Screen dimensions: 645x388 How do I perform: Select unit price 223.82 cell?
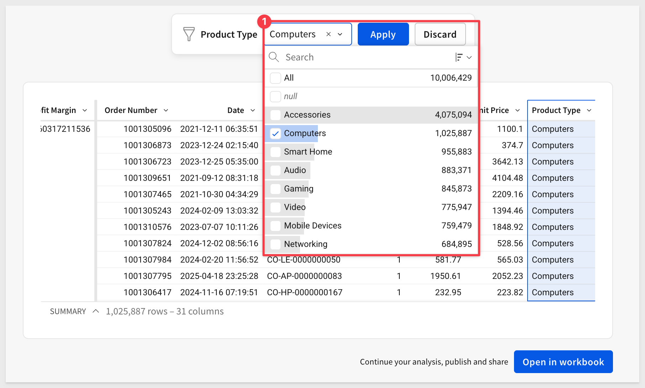click(x=510, y=292)
